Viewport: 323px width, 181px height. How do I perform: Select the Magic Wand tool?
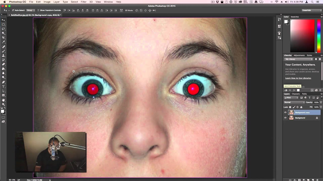pos(4,33)
